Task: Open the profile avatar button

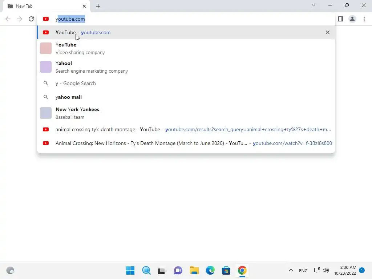Action: [x=352, y=19]
